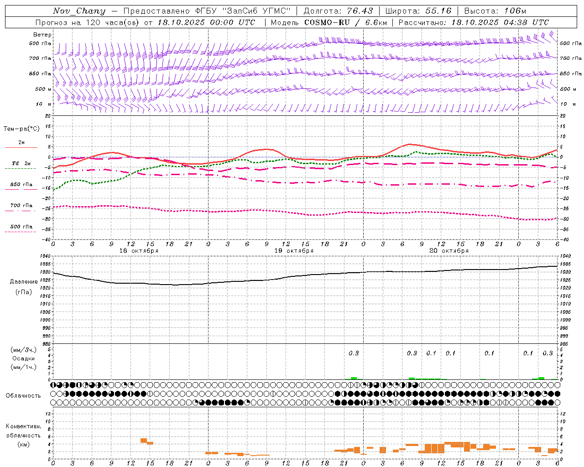This screenshot has height=467, width=584.
Task: Click the (мм/1ч.) precipitation unit label
Action: click(x=24, y=367)
